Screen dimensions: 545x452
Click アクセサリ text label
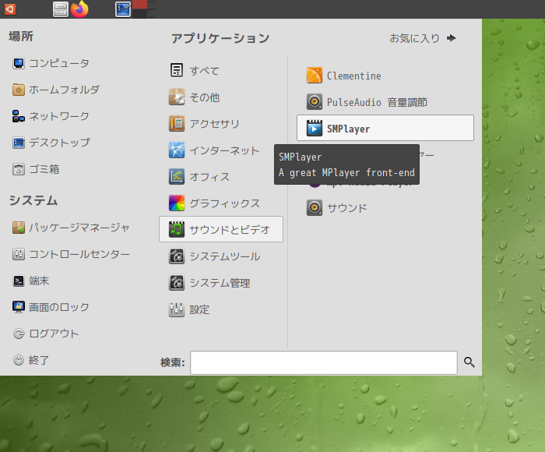click(214, 124)
